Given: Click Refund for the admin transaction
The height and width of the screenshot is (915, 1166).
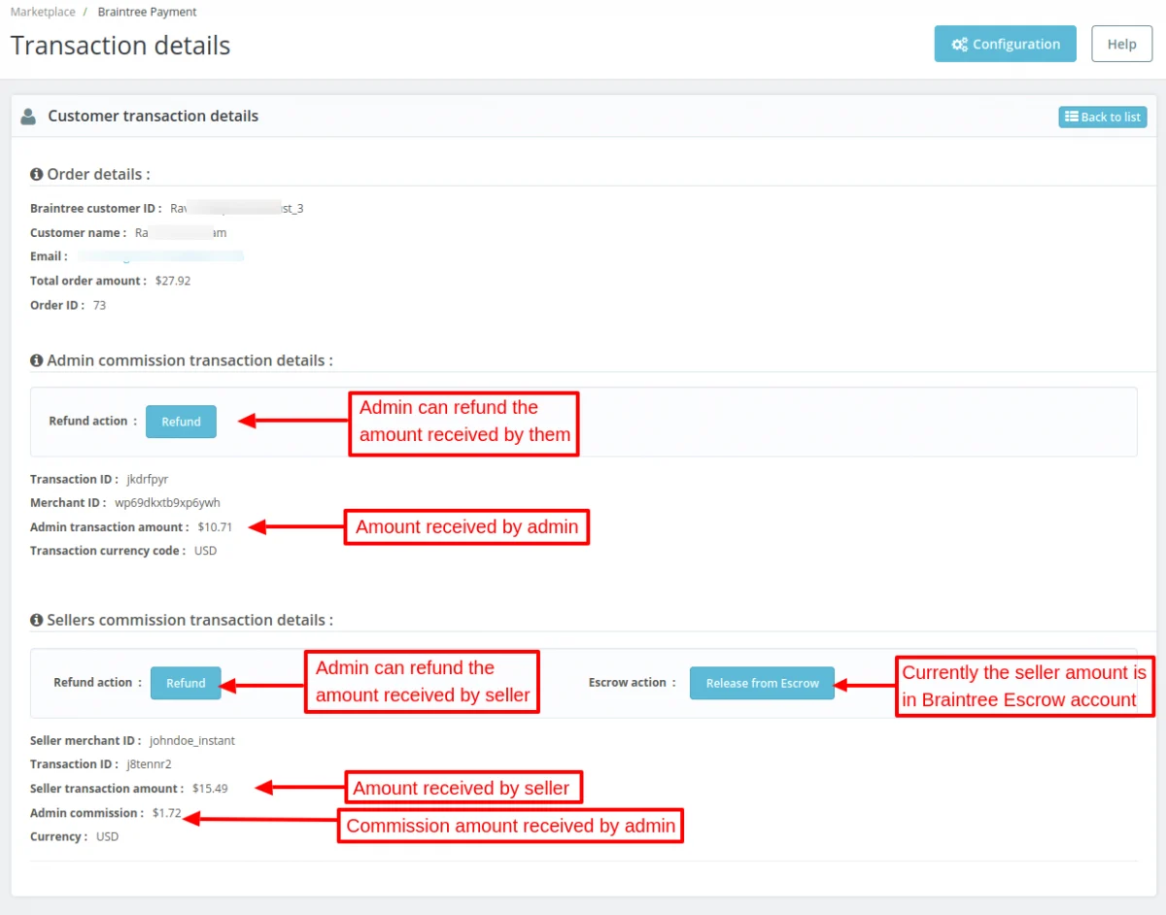Looking at the screenshot, I should coord(181,422).
